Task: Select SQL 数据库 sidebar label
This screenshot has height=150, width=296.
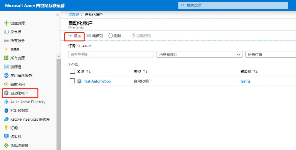Action: pos(19,111)
